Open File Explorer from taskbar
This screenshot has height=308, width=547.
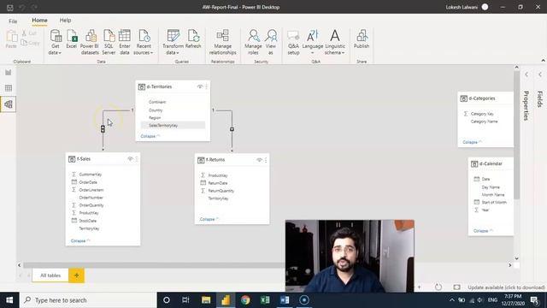pos(206,300)
